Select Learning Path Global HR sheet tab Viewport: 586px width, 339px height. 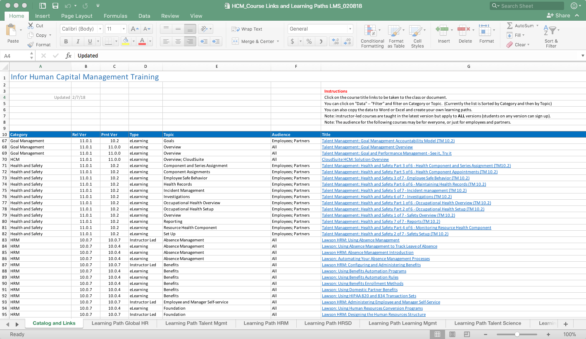click(120, 323)
